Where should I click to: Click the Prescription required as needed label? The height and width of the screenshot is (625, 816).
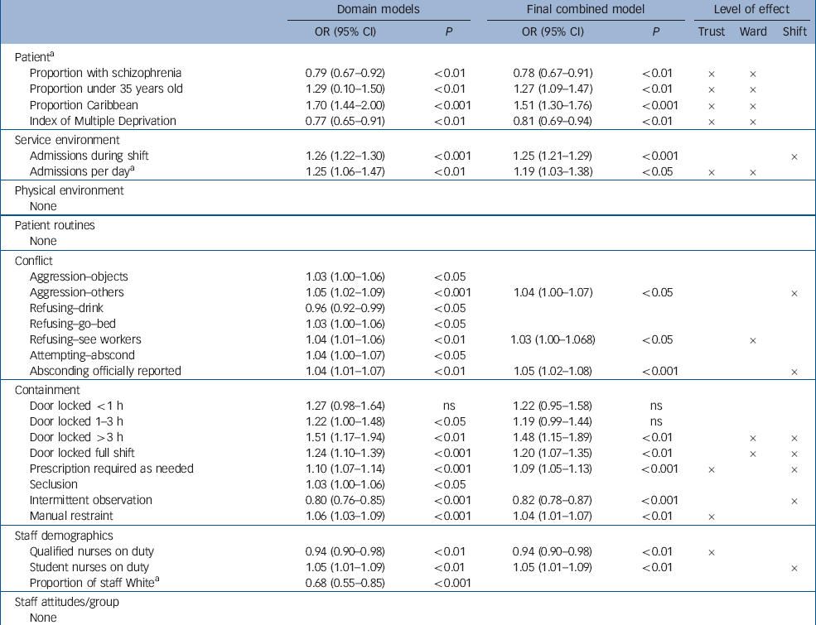coord(111,469)
